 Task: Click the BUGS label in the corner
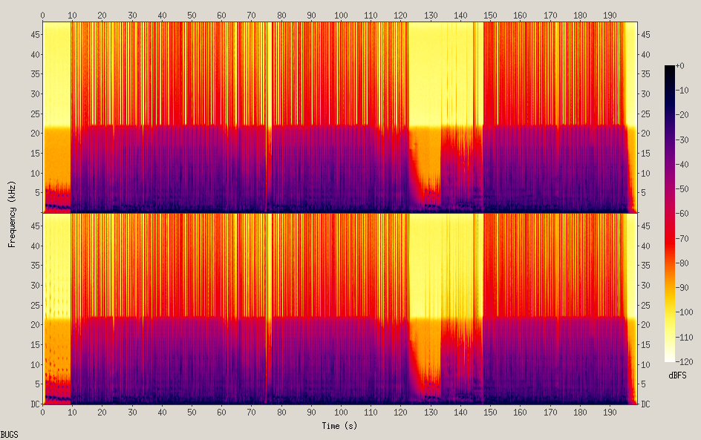pos(9,434)
